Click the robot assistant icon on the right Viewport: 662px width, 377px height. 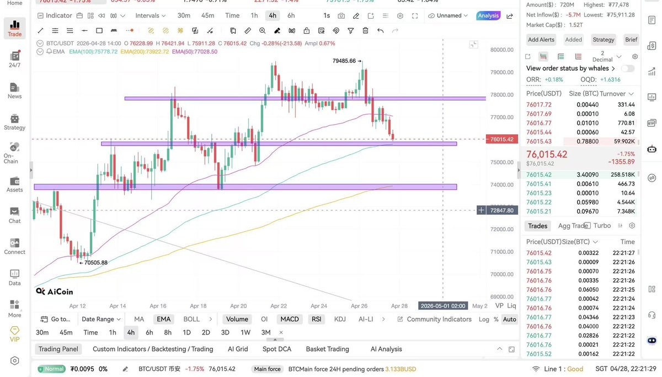pyautogui.click(x=652, y=148)
